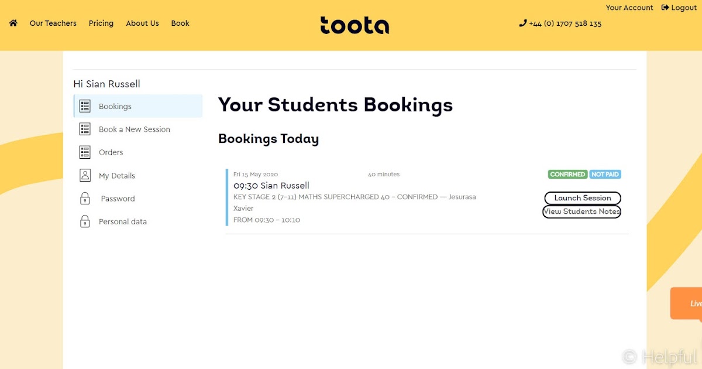The image size is (702, 369).
Task: Click the KEY STAGE 2 MATHS SUPERCHARGED description
Action: click(x=355, y=203)
